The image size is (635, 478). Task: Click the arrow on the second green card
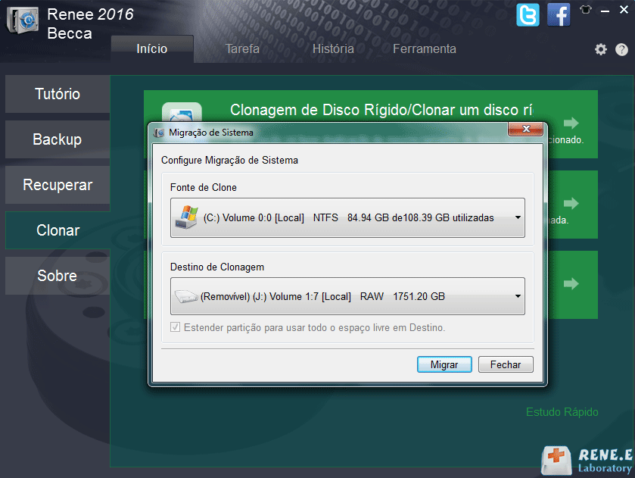(571, 203)
